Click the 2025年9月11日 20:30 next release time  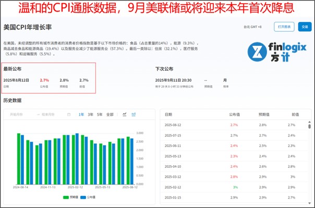(173, 80)
